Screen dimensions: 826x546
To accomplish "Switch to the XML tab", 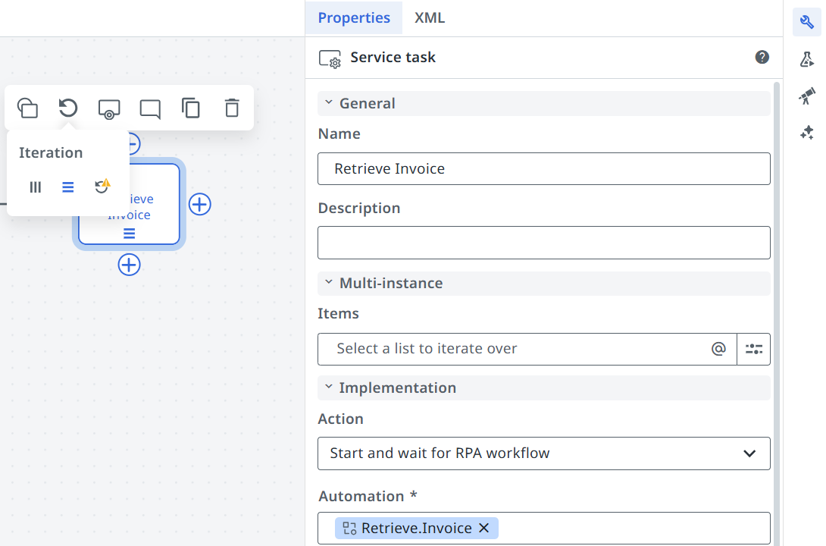I will [430, 17].
